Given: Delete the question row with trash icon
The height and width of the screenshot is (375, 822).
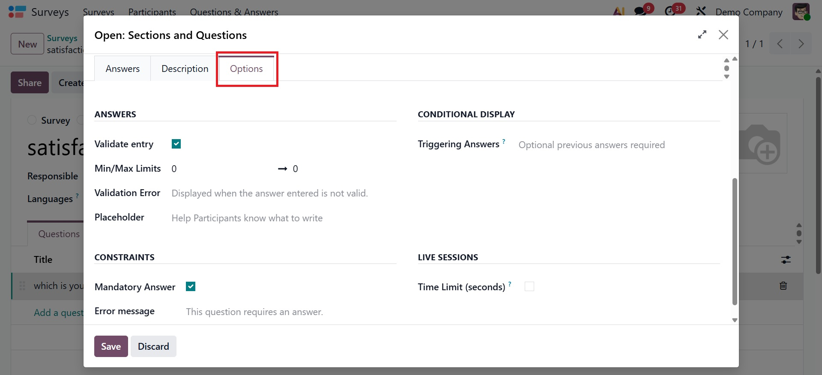Looking at the screenshot, I should click(783, 286).
